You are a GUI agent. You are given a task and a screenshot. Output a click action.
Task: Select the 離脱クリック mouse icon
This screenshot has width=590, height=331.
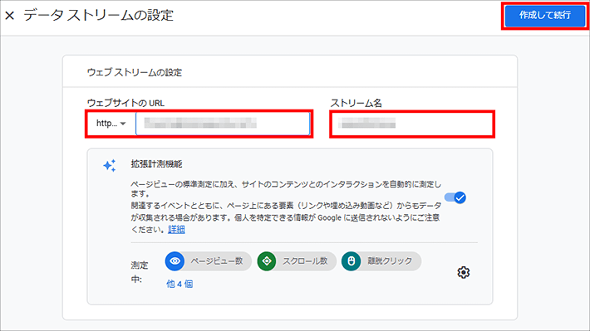[351, 261]
